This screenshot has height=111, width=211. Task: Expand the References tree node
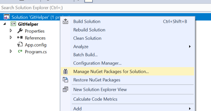point(11,37)
